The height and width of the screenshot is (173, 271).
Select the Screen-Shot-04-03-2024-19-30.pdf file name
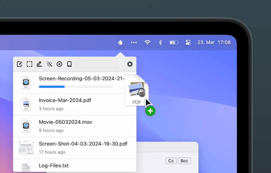coord(83,144)
